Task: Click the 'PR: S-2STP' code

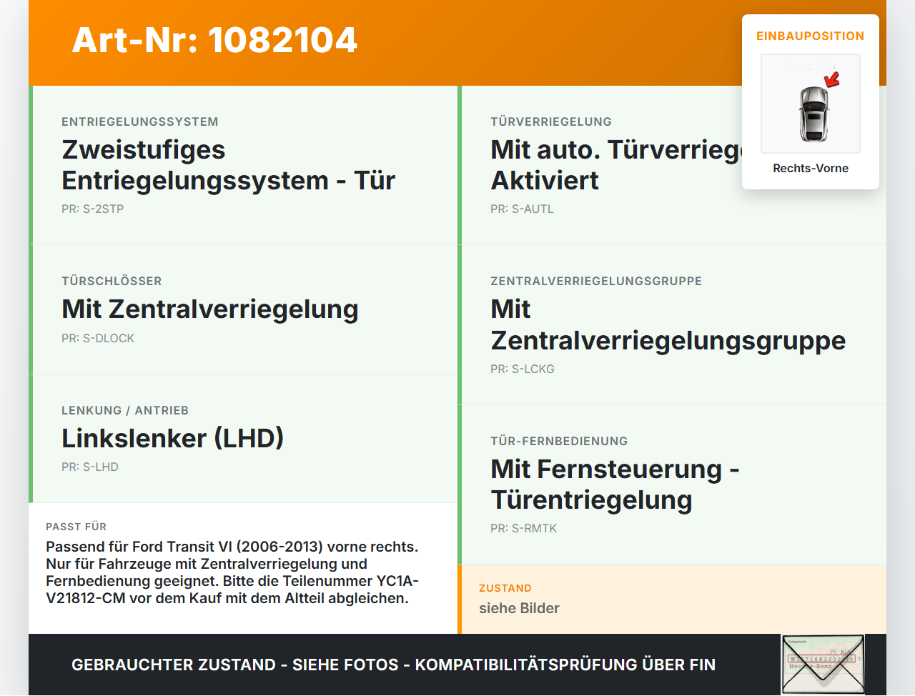Action: [93, 209]
